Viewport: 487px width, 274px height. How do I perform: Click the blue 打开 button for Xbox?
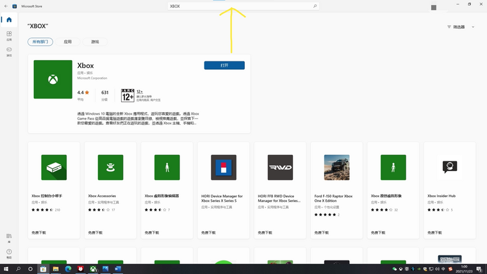click(x=224, y=65)
